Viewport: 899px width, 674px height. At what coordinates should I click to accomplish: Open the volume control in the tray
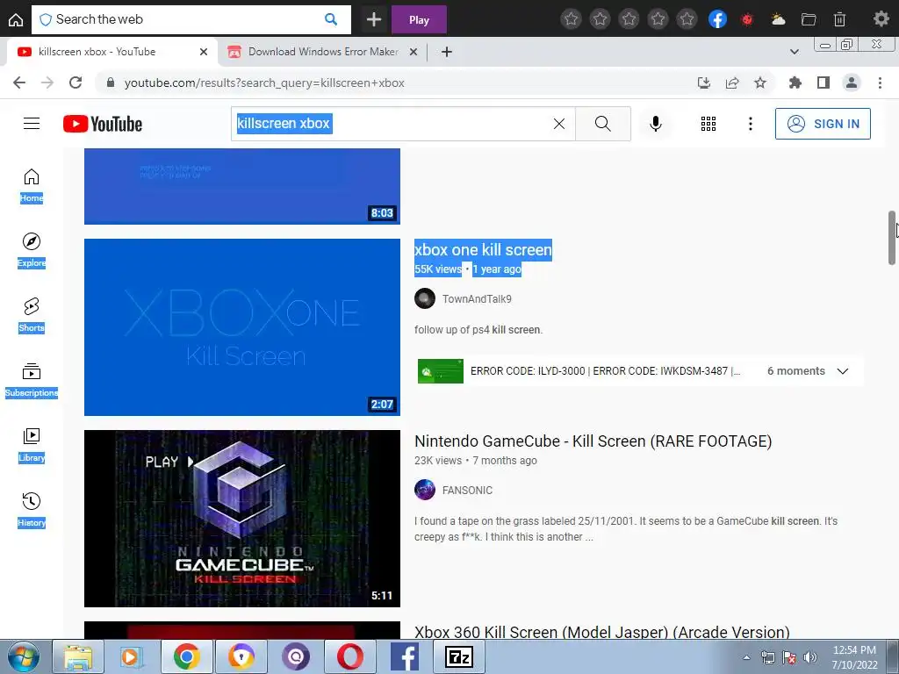tap(810, 657)
